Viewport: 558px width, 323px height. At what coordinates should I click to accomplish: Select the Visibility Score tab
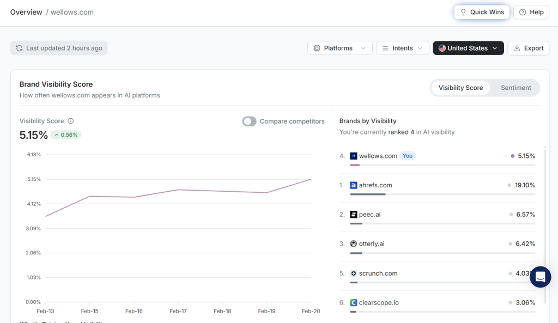(x=460, y=88)
